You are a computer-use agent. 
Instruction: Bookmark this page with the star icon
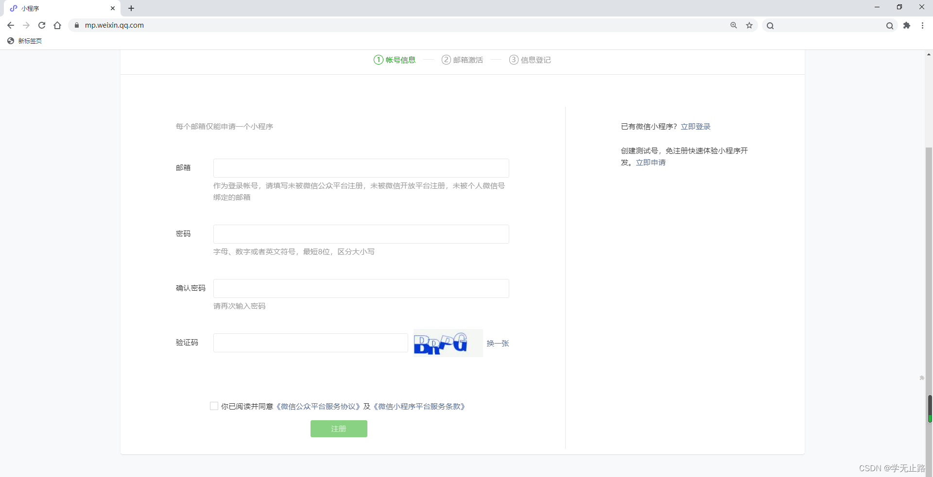[x=749, y=25]
